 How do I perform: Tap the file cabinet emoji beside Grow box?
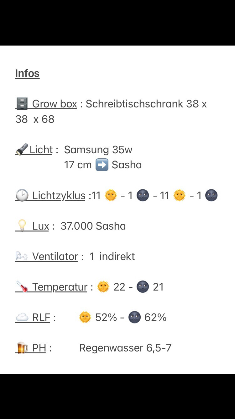pos(22,104)
